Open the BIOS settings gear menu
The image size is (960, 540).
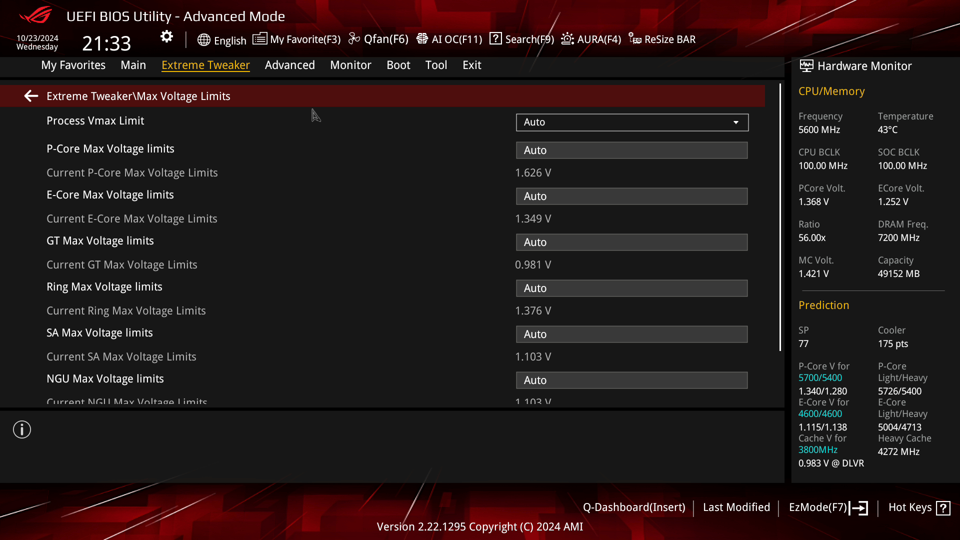point(166,36)
